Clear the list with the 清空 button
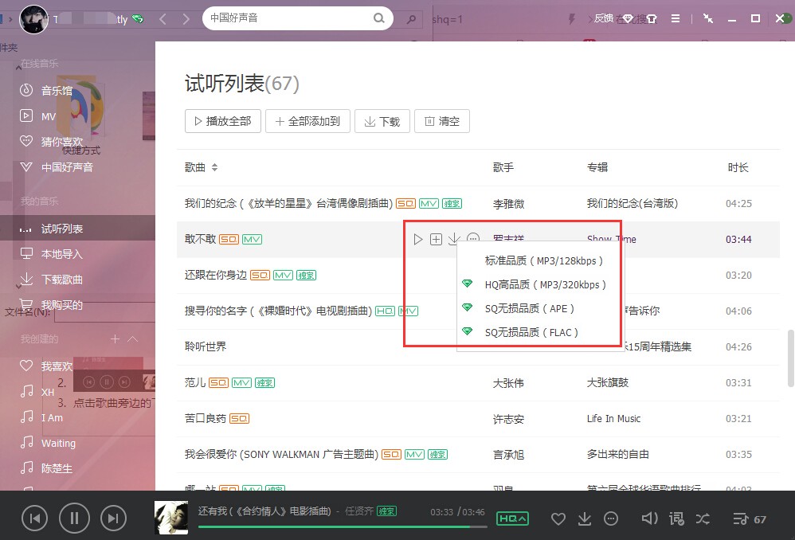Image resolution: width=795 pixels, height=540 pixels. coord(441,121)
